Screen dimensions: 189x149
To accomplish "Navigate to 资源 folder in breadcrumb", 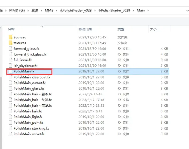I will click(x=35, y=11).
